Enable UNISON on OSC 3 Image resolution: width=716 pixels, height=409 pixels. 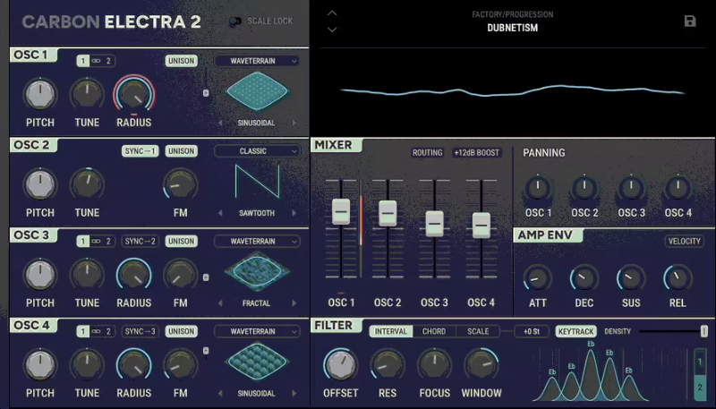[182, 241]
